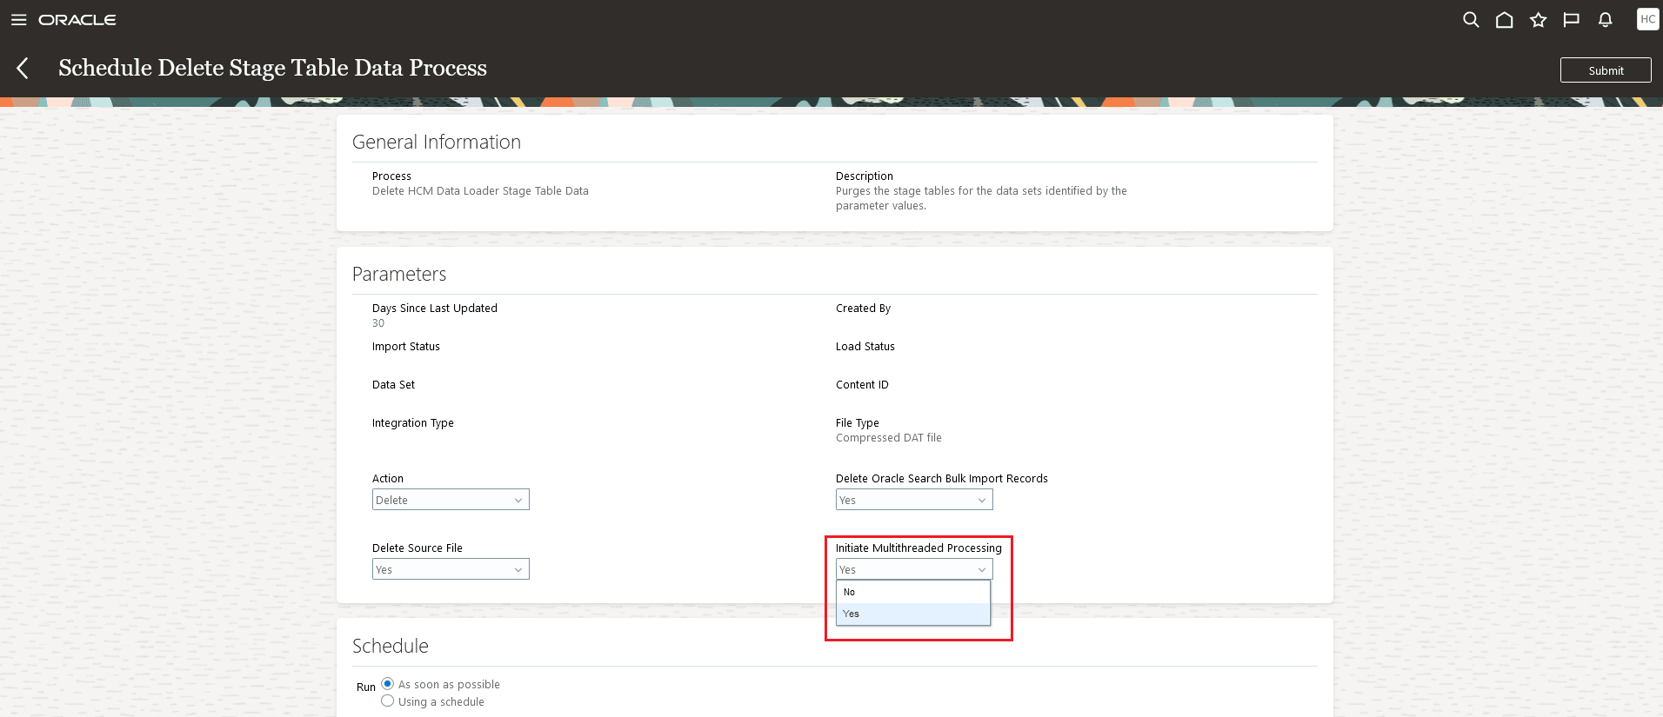Click the File Type value Compressed DAT file

pos(889,438)
